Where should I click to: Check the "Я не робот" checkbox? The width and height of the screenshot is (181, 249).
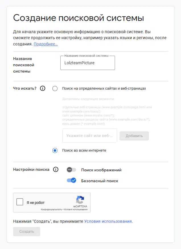click(20, 202)
